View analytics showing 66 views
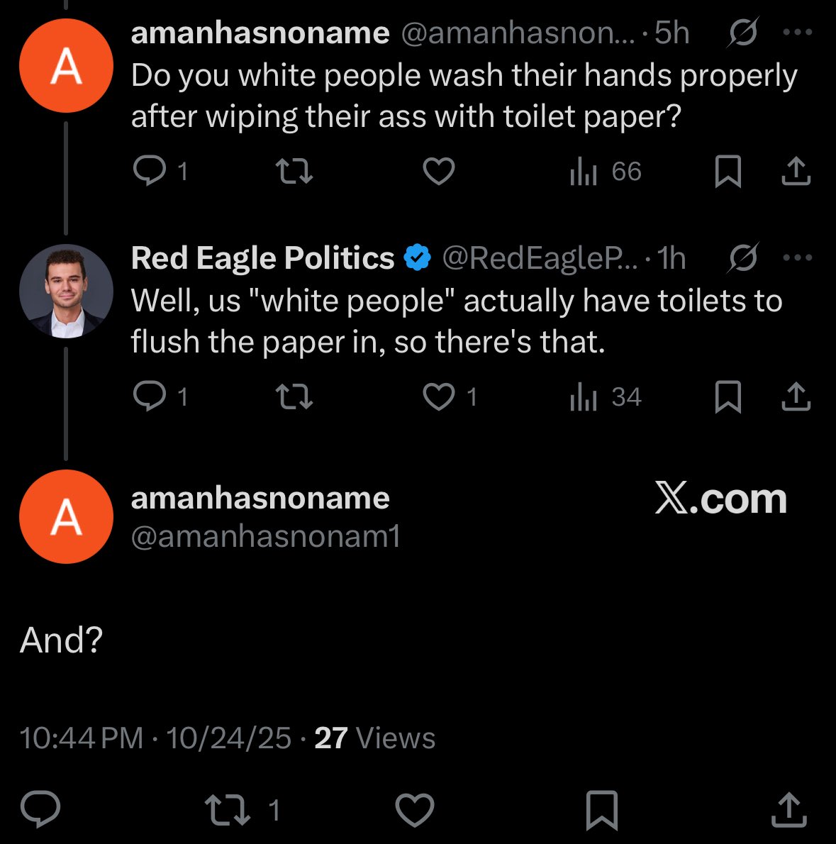The height and width of the screenshot is (844, 836). click(606, 171)
